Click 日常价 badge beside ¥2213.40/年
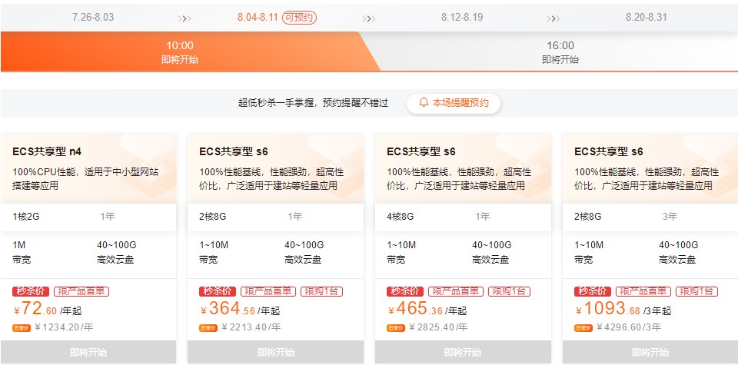Viewport: 738px width, 365px height. coord(208,328)
